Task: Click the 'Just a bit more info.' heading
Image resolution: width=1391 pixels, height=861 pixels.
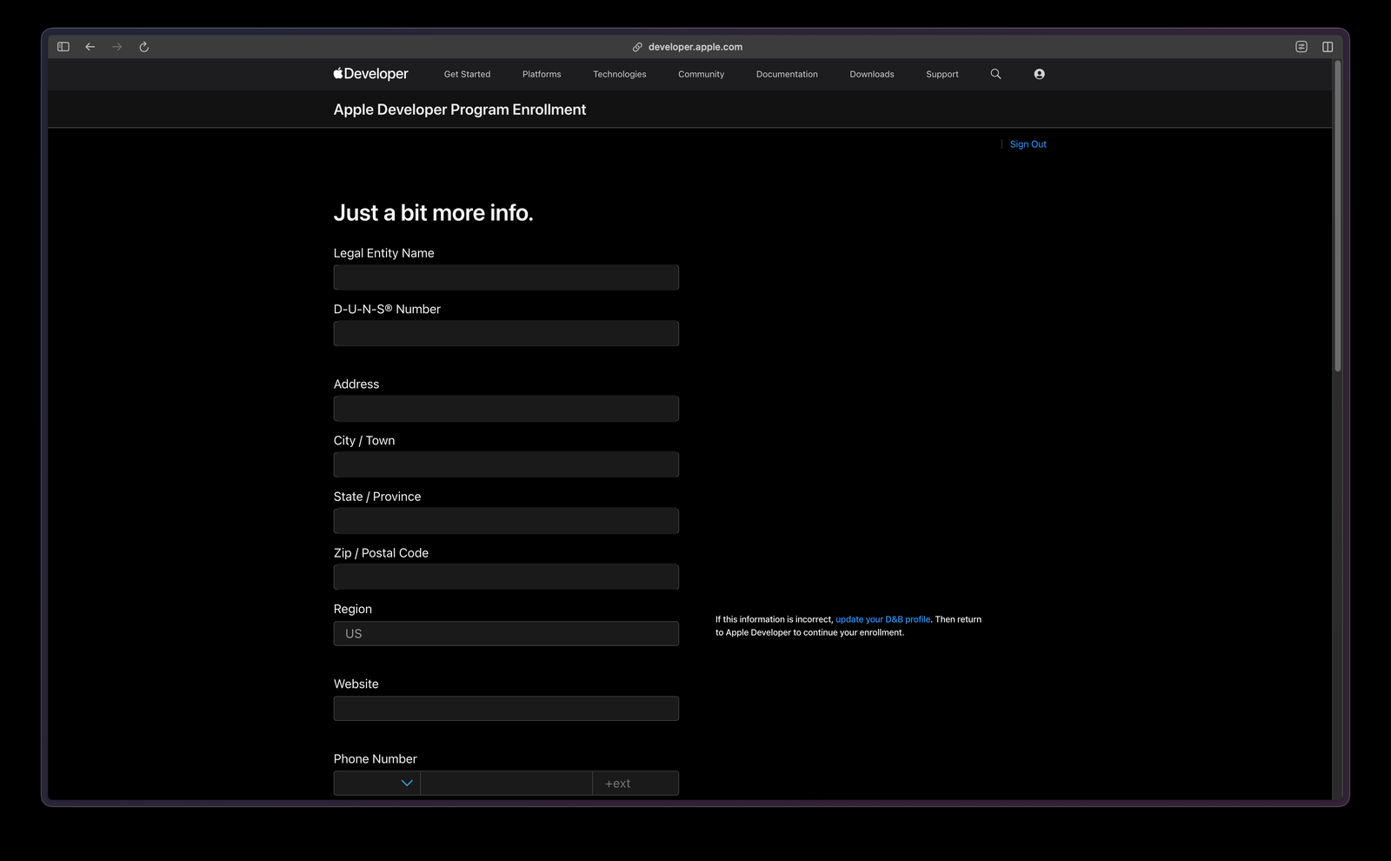Action: point(433,213)
